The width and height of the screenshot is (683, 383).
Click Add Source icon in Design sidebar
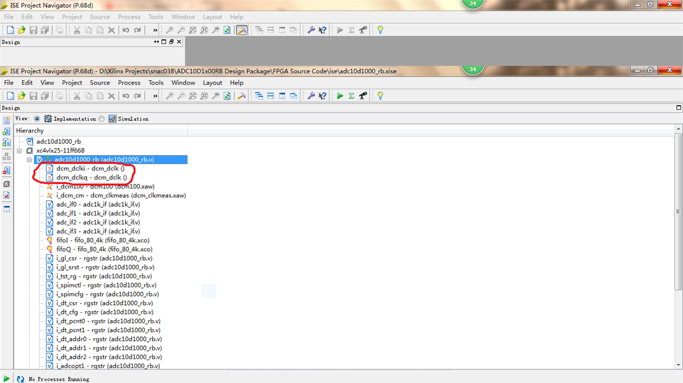7,131
